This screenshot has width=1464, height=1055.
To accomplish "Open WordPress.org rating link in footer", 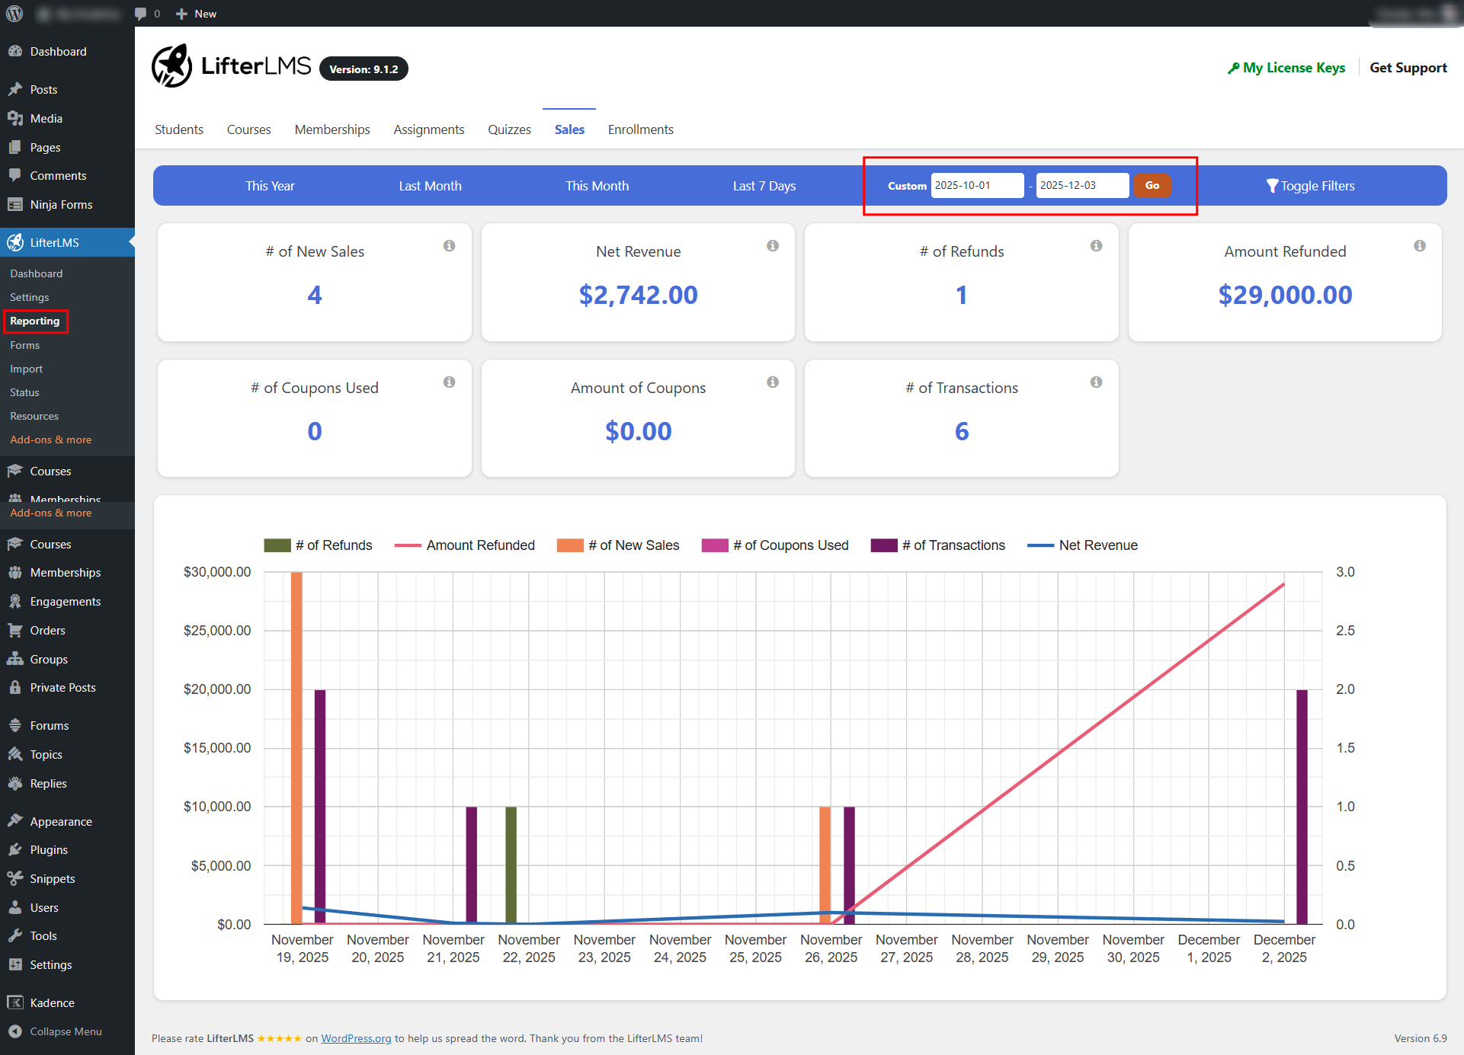I will point(356,1038).
